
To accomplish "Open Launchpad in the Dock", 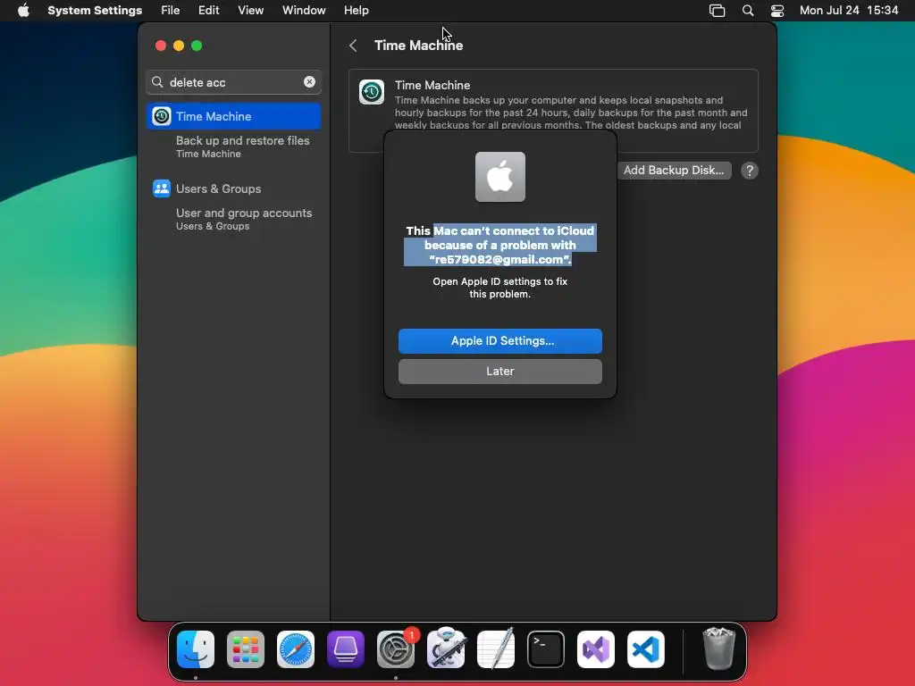I will pyautogui.click(x=246, y=649).
